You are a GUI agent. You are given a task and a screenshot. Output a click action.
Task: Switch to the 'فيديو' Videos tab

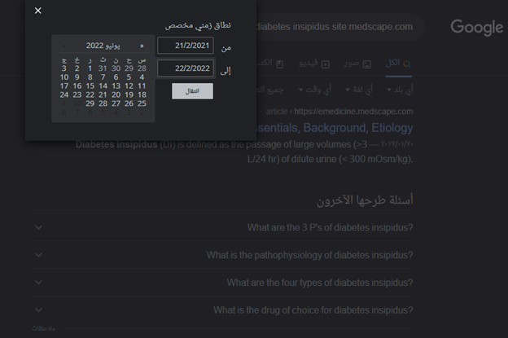click(x=313, y=63)
